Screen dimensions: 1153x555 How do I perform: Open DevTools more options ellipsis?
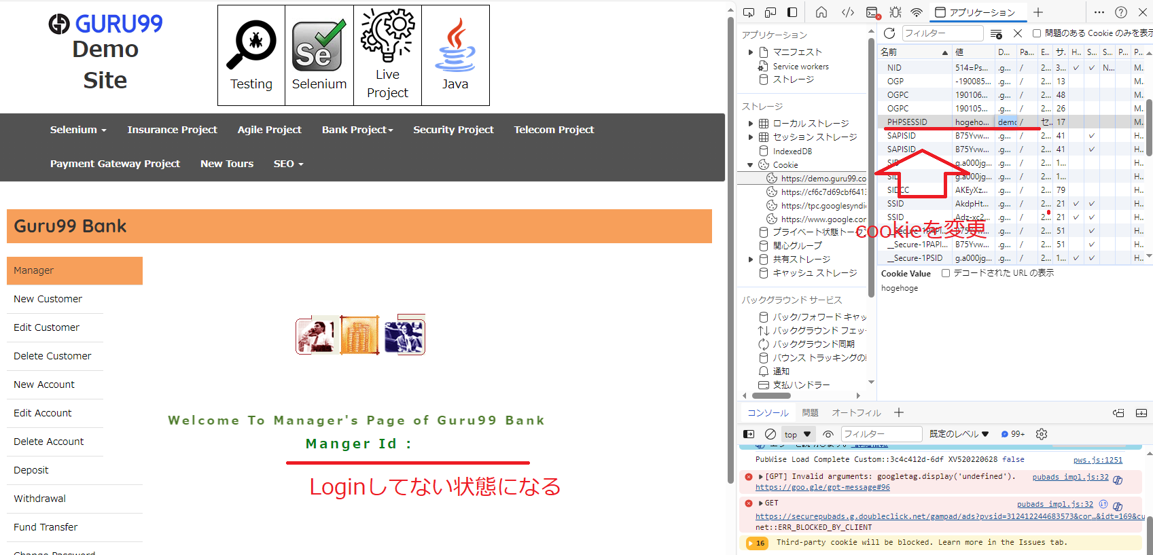[1099, 12]
